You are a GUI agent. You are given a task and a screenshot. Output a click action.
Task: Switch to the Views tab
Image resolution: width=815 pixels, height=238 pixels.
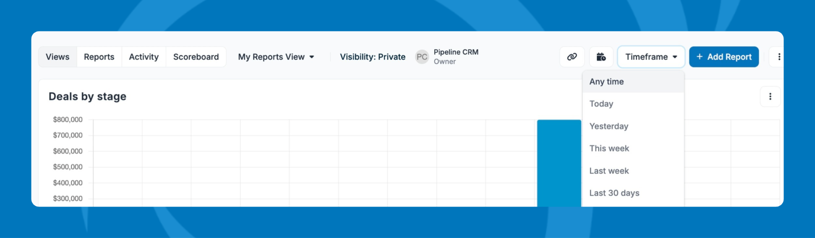(58, 57)
